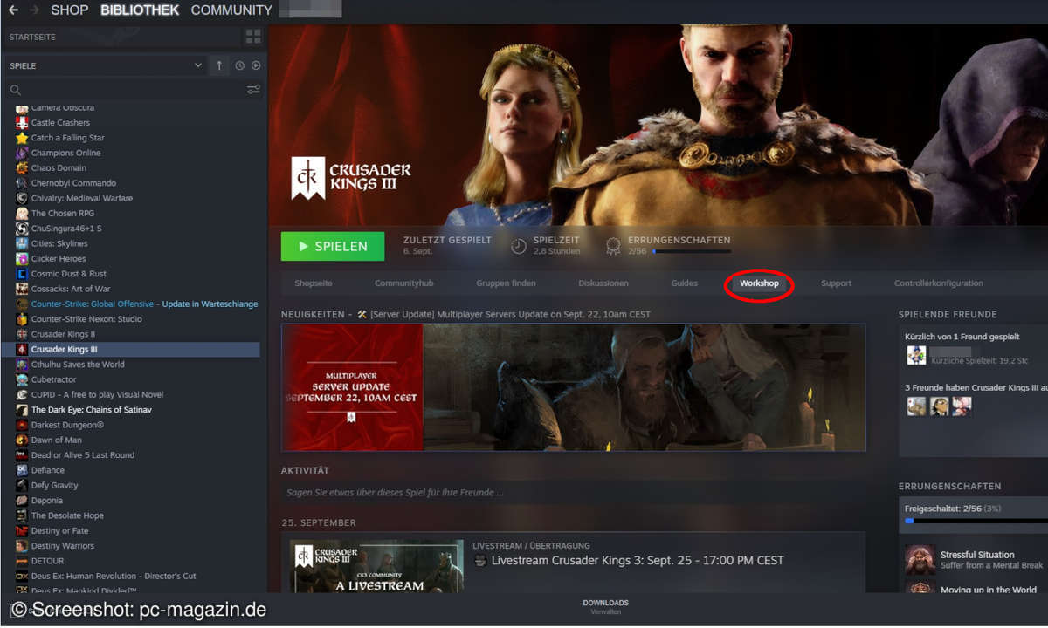The width and height of the screenshot is (1048, 628).
Task: Click the Spielzeit clock icon
Action: [519, 246]
